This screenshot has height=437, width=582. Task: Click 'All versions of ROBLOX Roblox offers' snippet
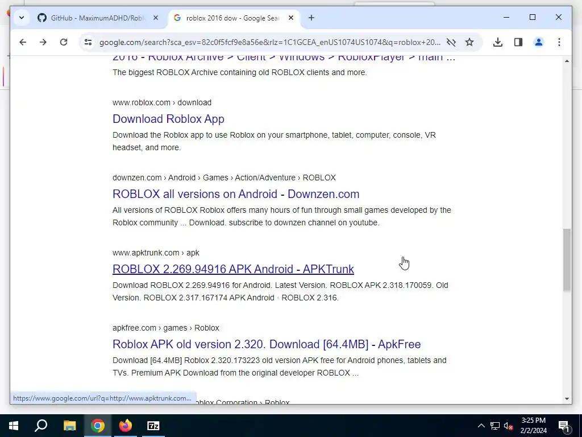282,216
